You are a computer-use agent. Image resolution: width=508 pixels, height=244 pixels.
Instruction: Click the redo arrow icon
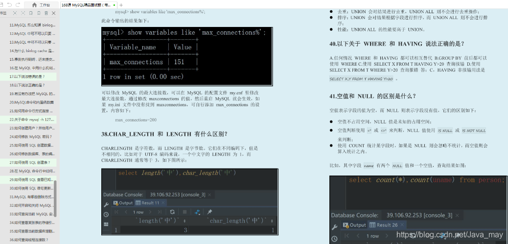point(18,5)
